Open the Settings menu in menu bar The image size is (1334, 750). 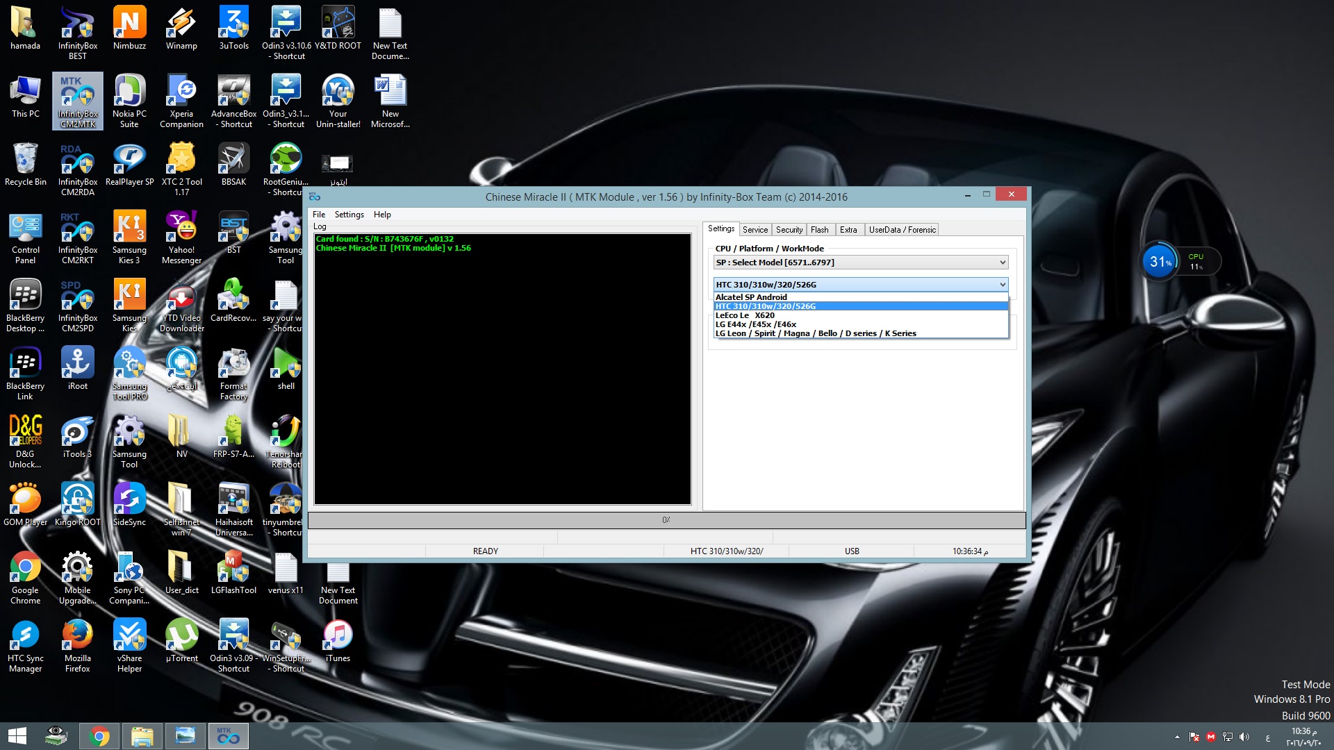[349, 215]
